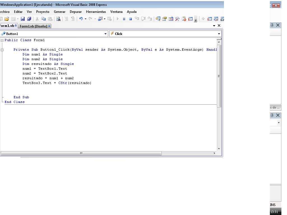Stop debugging with the blue square icon
Viewport: 287px width, 215px height.
[130, 19]
